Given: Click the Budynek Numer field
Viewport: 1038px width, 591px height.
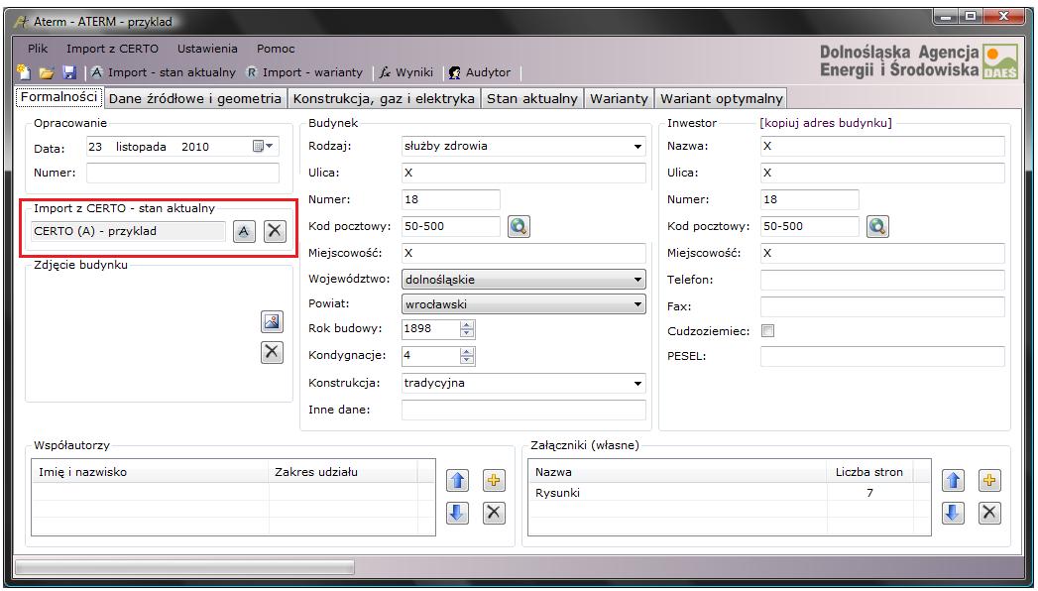Looking at the screenshot, I should [x=451, y=199].
